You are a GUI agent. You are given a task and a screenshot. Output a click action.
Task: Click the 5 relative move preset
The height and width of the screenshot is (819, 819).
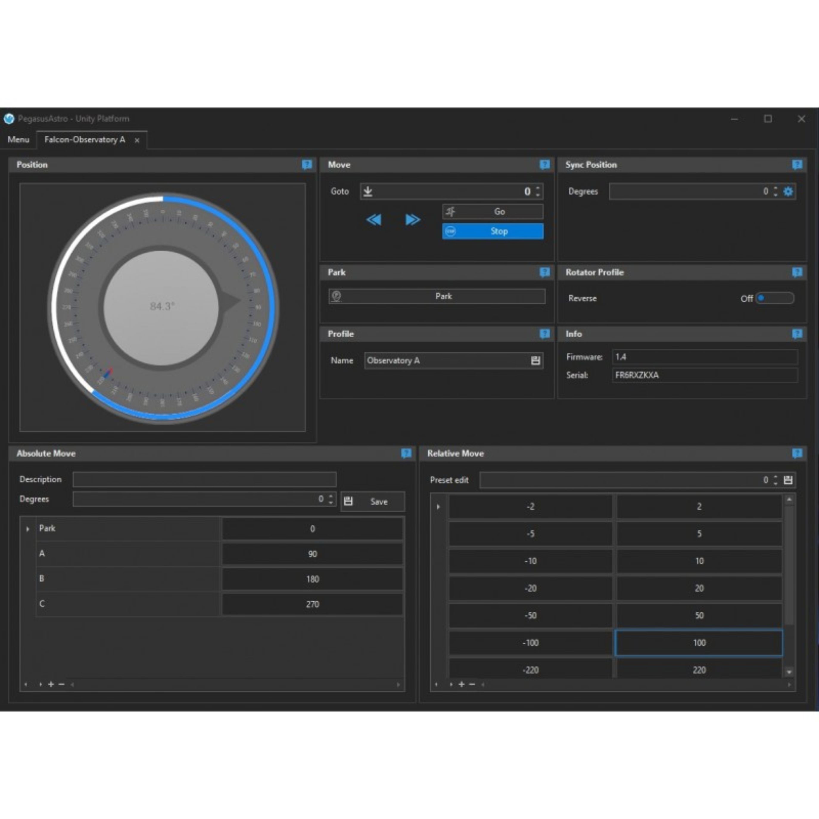click(x=699, y=534)
